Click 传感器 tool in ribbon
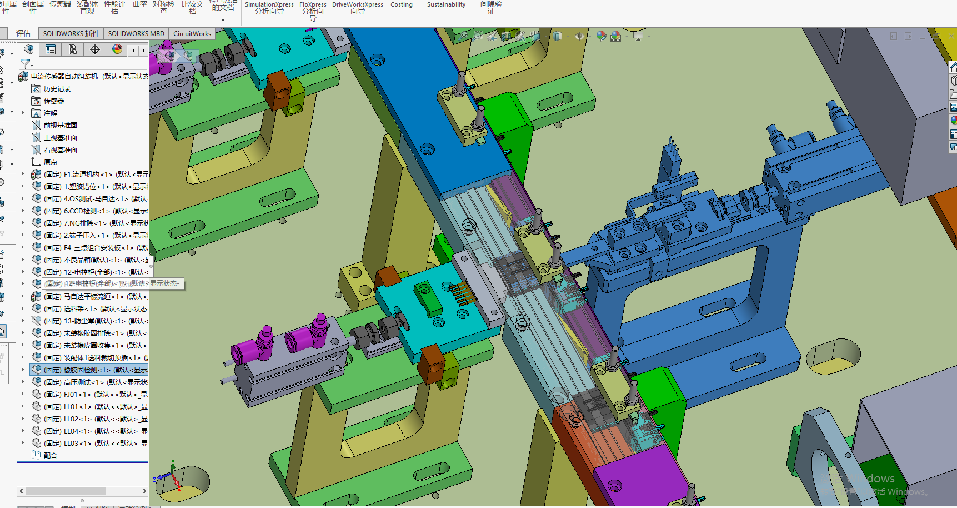 60,4
